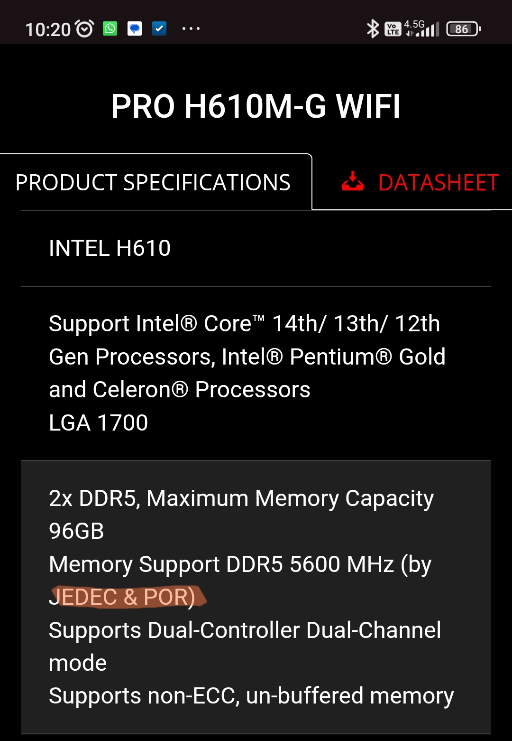Expand the three-dots notification overflow

coord(191,29)
